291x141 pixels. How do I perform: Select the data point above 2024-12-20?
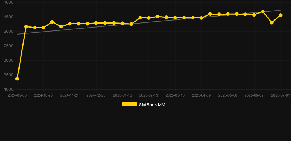tap(96, 23)
